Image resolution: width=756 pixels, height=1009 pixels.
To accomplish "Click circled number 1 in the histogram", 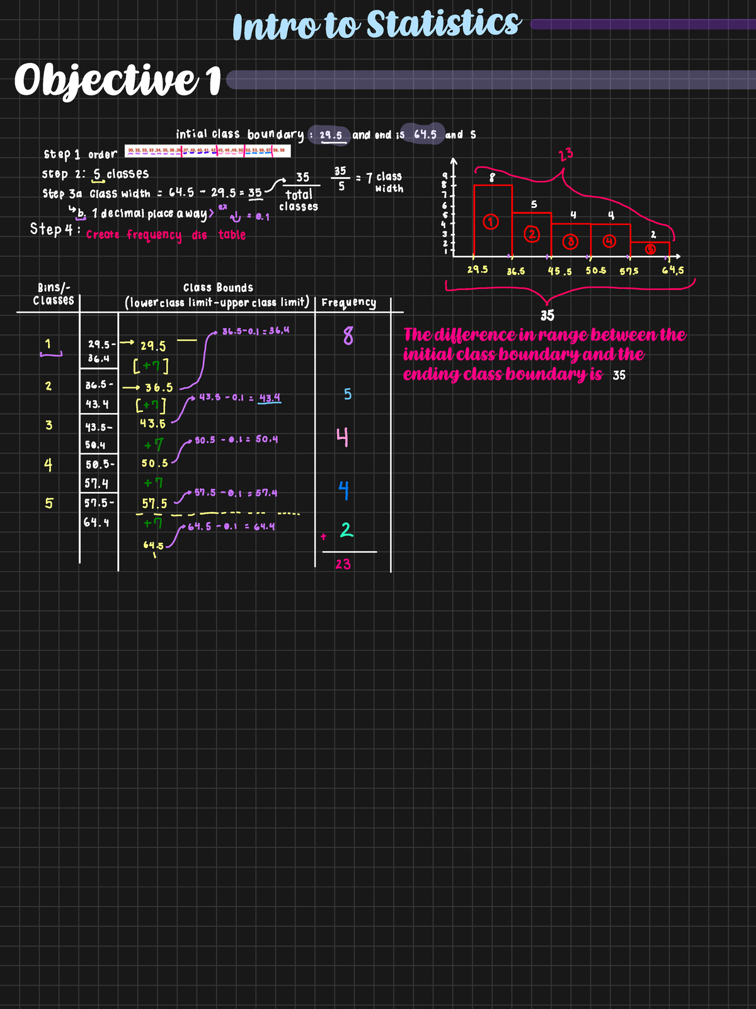I will click(491, 222).
